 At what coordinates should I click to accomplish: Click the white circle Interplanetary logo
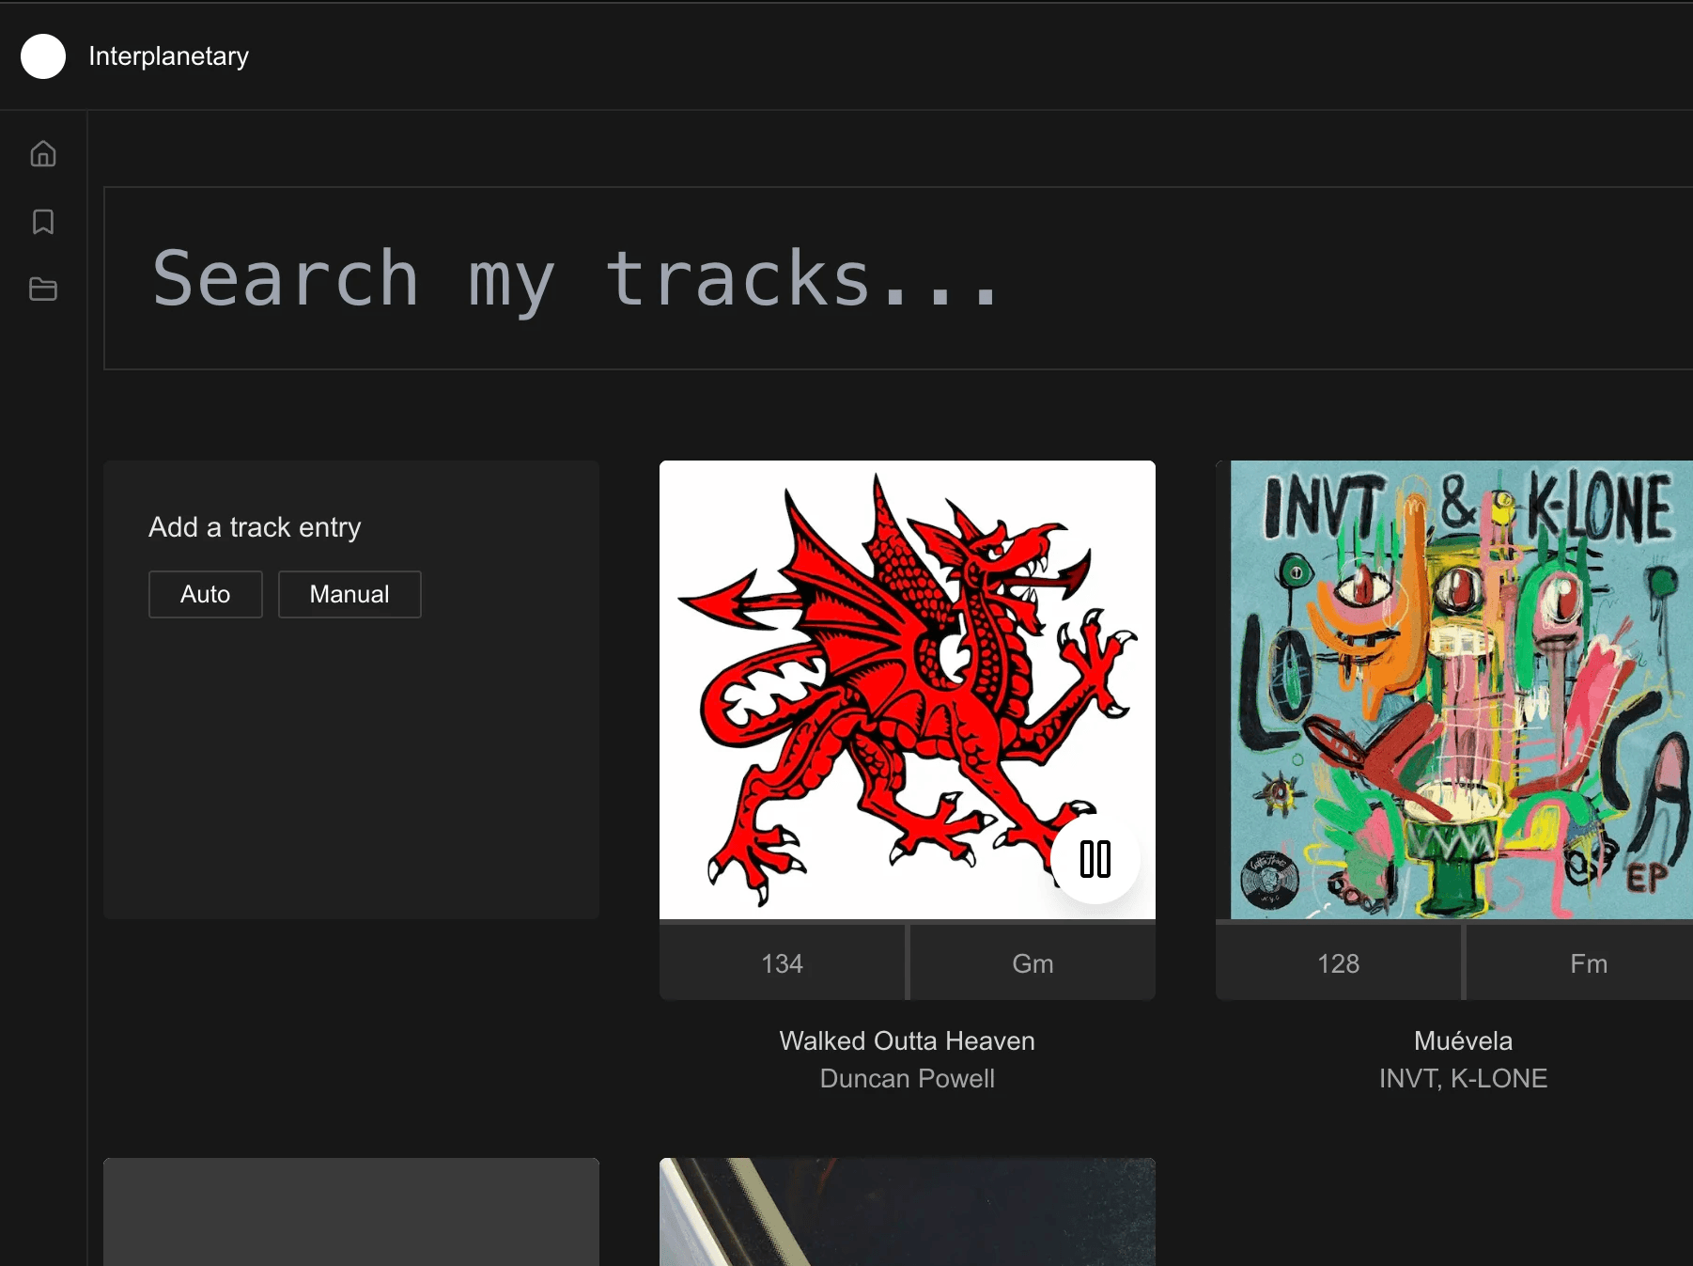(43, 56)
